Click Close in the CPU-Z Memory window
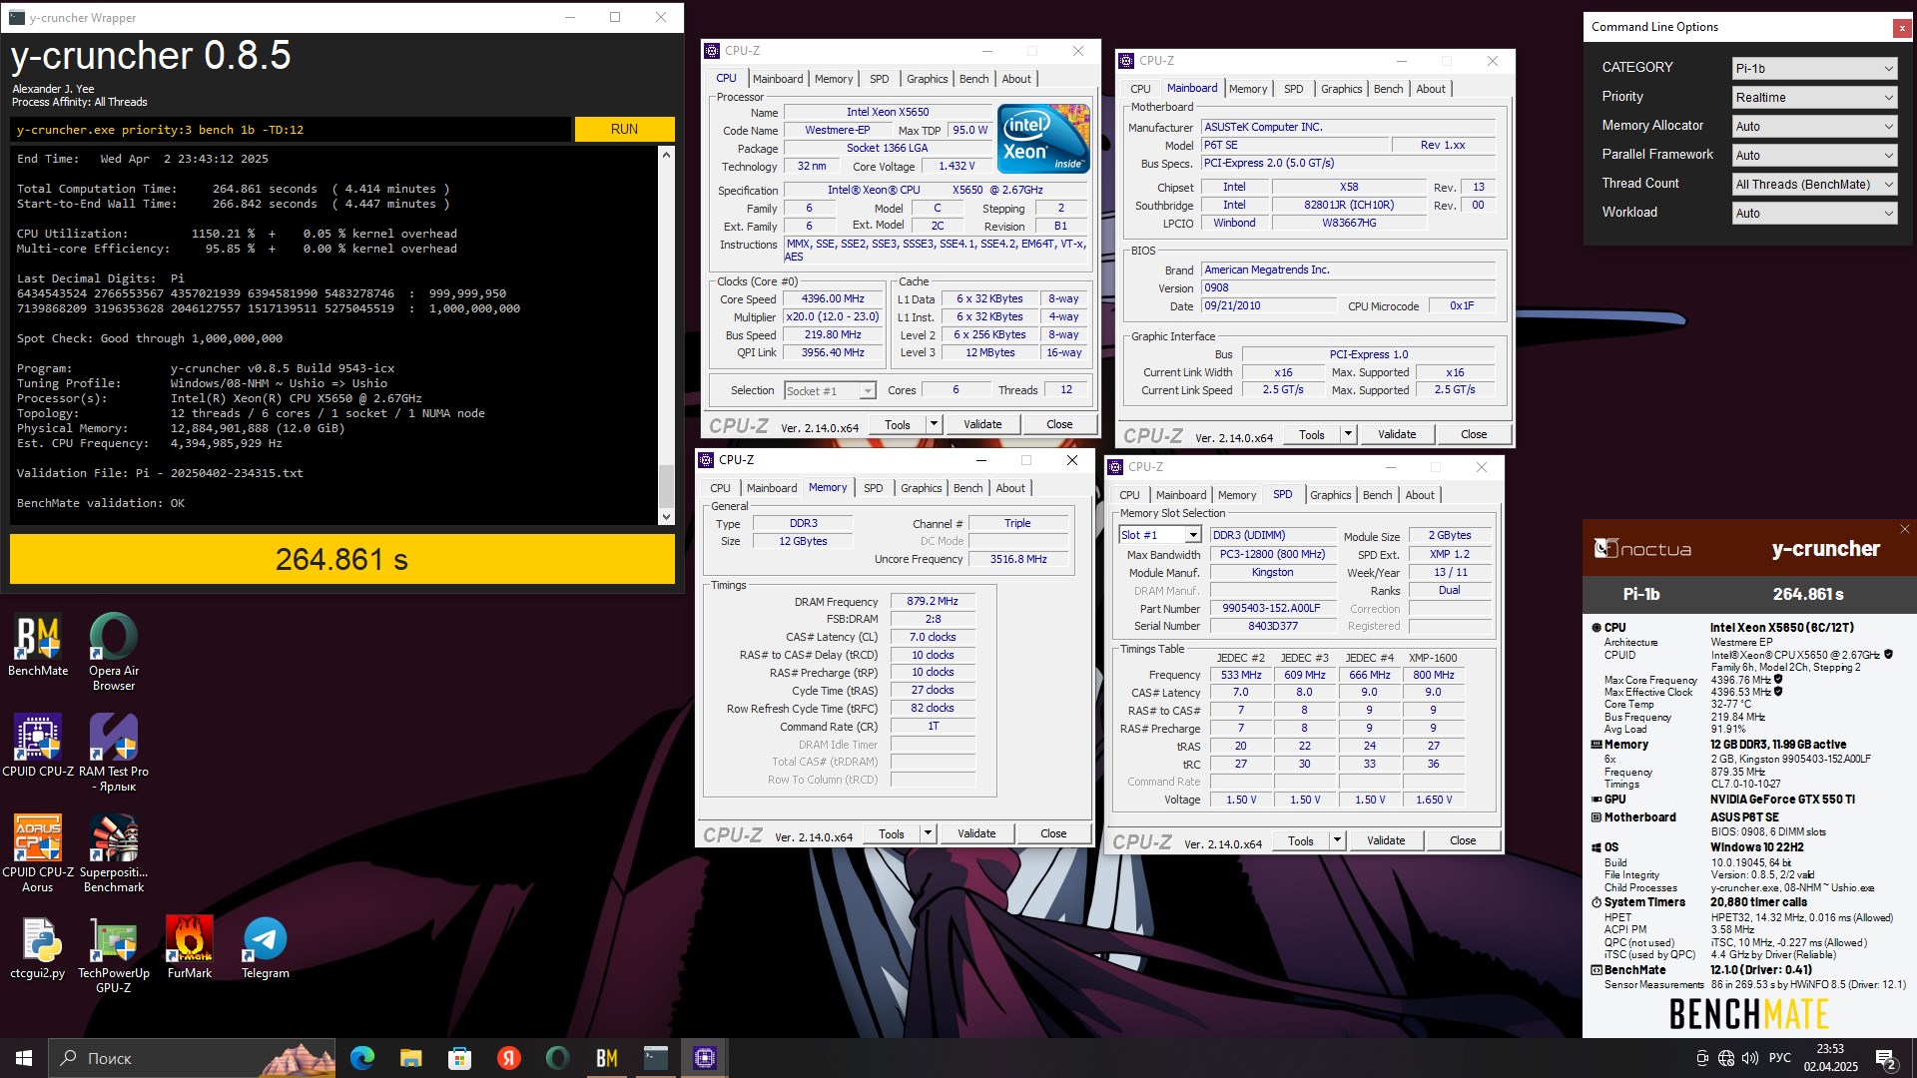 1053,833
